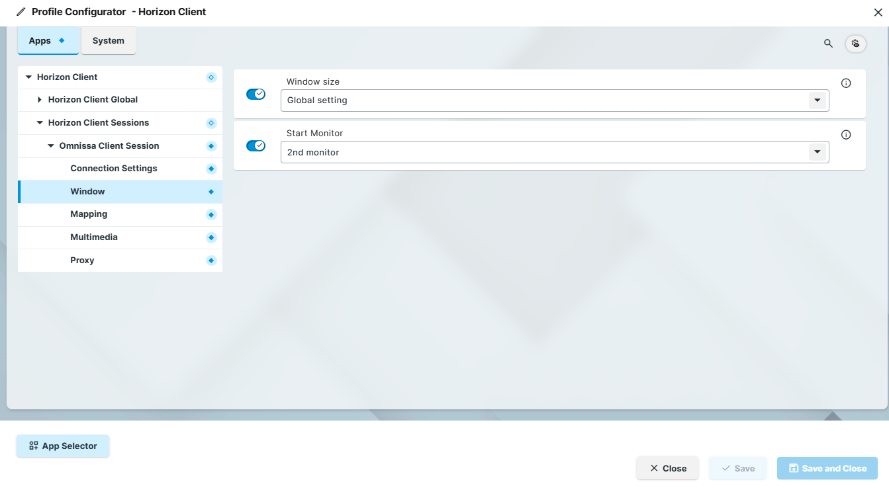The image size is (889, 488).
Task: Open the App Selector
Action: point(63,446)
